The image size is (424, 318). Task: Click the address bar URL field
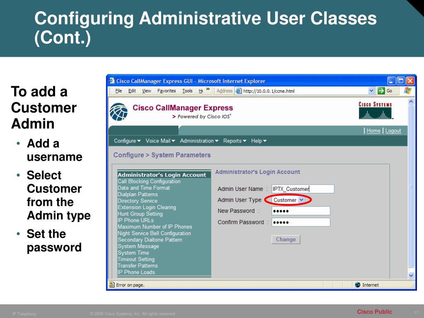point(305,91)
